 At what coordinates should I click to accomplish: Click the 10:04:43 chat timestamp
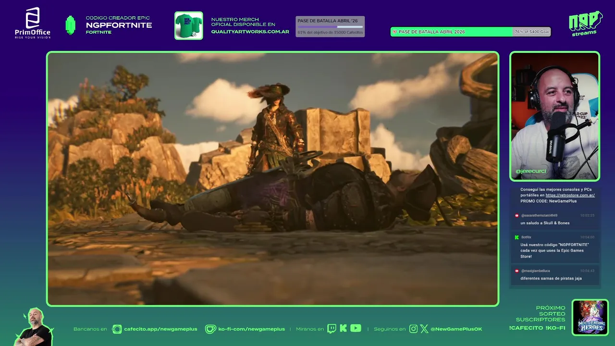[x=587, y=271]
